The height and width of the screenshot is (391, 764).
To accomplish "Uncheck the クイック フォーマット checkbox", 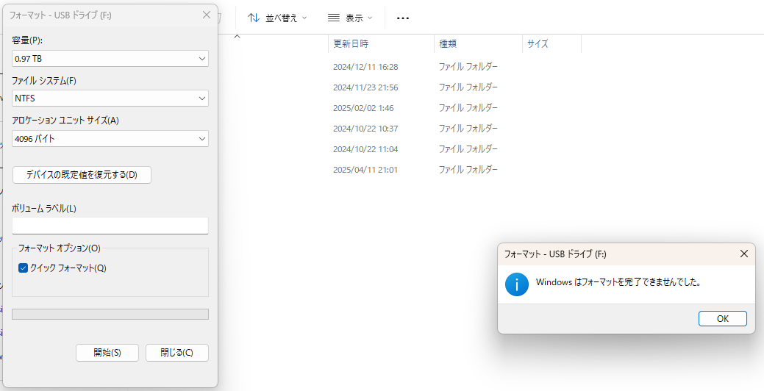I will [23, 268].
